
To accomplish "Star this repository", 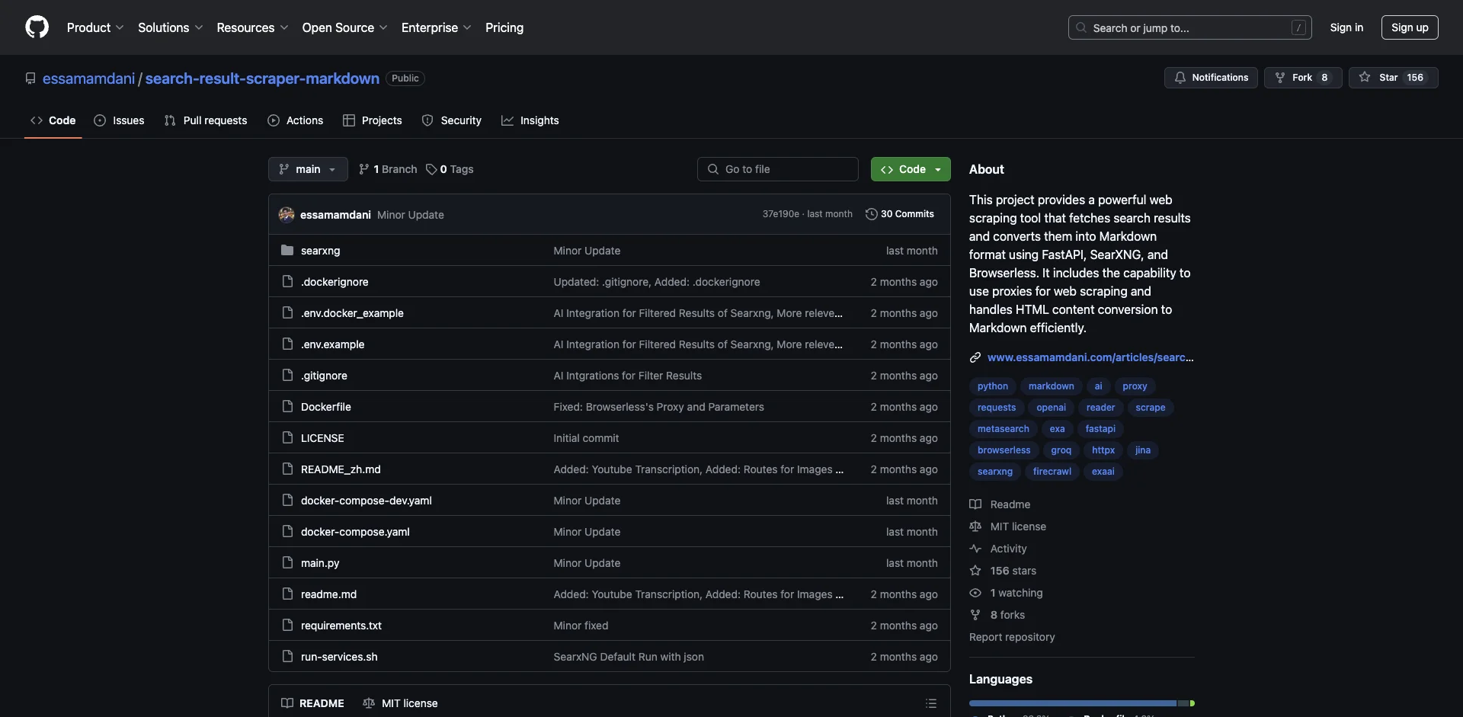I will point(1393,78).
